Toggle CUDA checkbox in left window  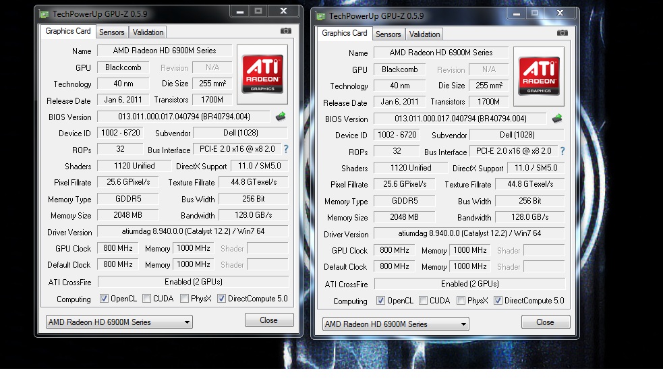pos(147,299)
